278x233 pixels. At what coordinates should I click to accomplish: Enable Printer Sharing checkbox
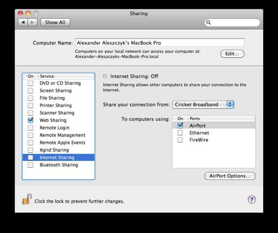point(30,105)
